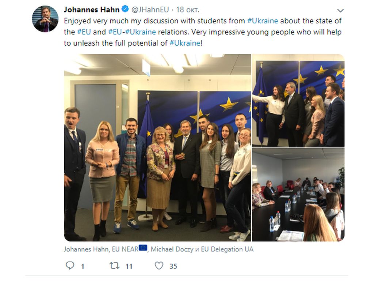The height and width of the screenshot is (281, 374).
Task: Click tagged user Michael Doczy
Action: click(172, 249)
